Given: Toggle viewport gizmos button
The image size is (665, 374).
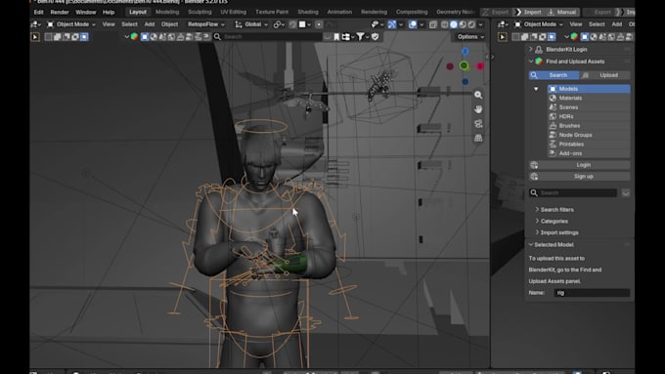Looking at the screenshot, I should [x=392, y=24].
